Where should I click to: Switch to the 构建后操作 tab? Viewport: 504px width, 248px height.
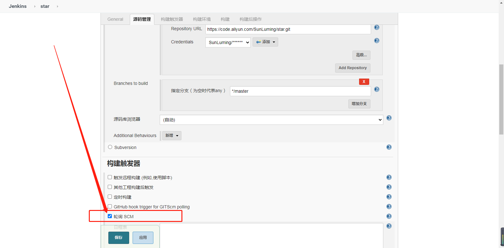251,19
